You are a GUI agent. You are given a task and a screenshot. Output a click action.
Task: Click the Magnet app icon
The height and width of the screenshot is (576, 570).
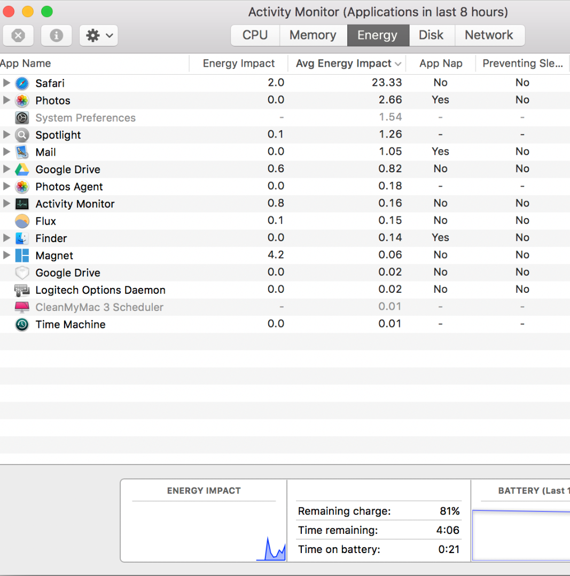click(22, 255)
